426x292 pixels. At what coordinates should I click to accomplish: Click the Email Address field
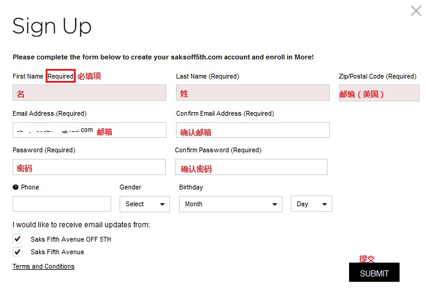coord(90,130)
